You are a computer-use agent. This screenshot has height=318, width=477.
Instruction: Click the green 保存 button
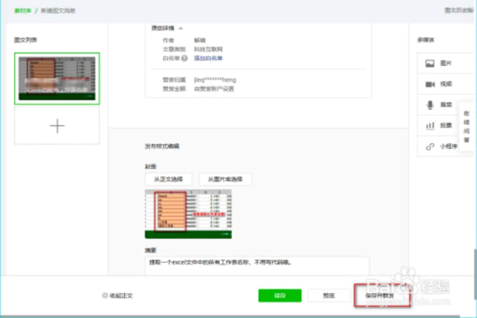tap(279, 296)
